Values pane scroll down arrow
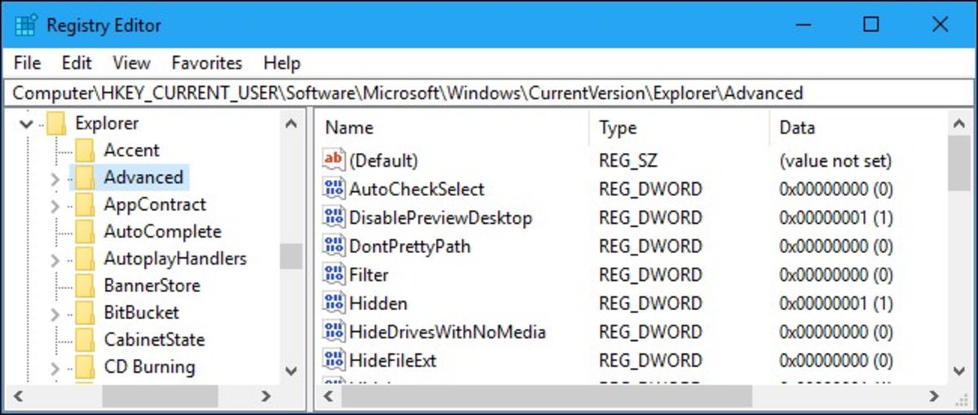This screenshot has height=415, width=978. pos(958,370)
